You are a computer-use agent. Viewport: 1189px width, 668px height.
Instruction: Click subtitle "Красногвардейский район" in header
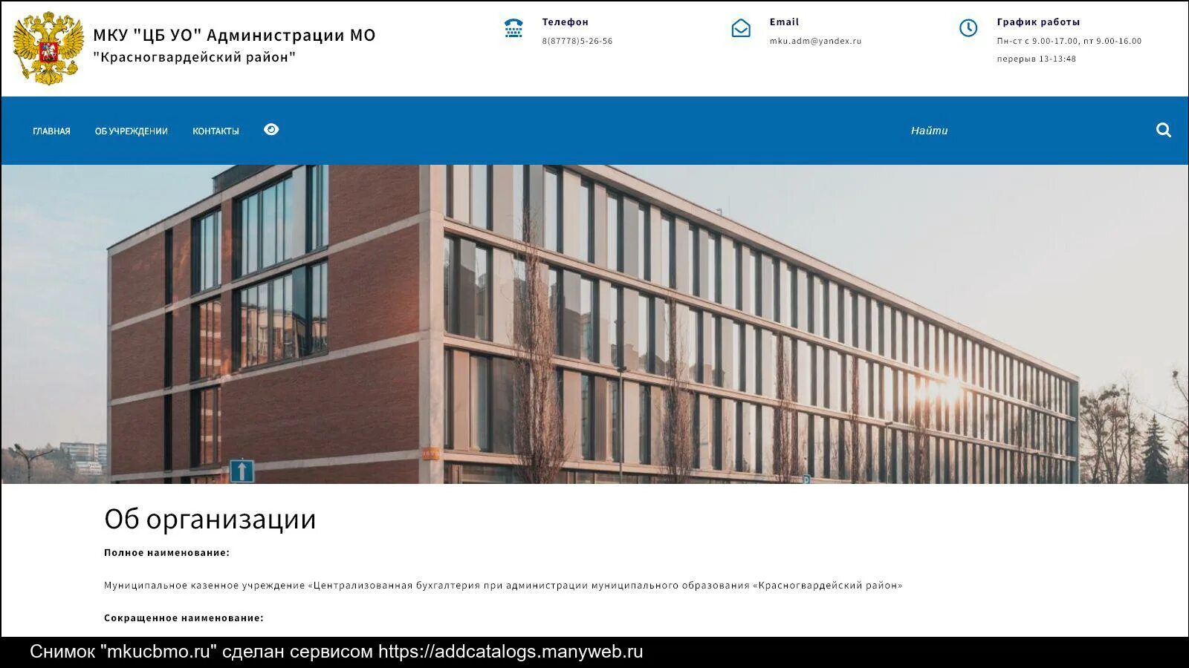pyautogui.click(x=195, y=57)
